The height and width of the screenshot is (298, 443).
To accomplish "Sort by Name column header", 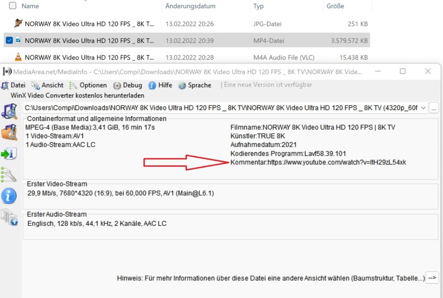I will [30, 6].
